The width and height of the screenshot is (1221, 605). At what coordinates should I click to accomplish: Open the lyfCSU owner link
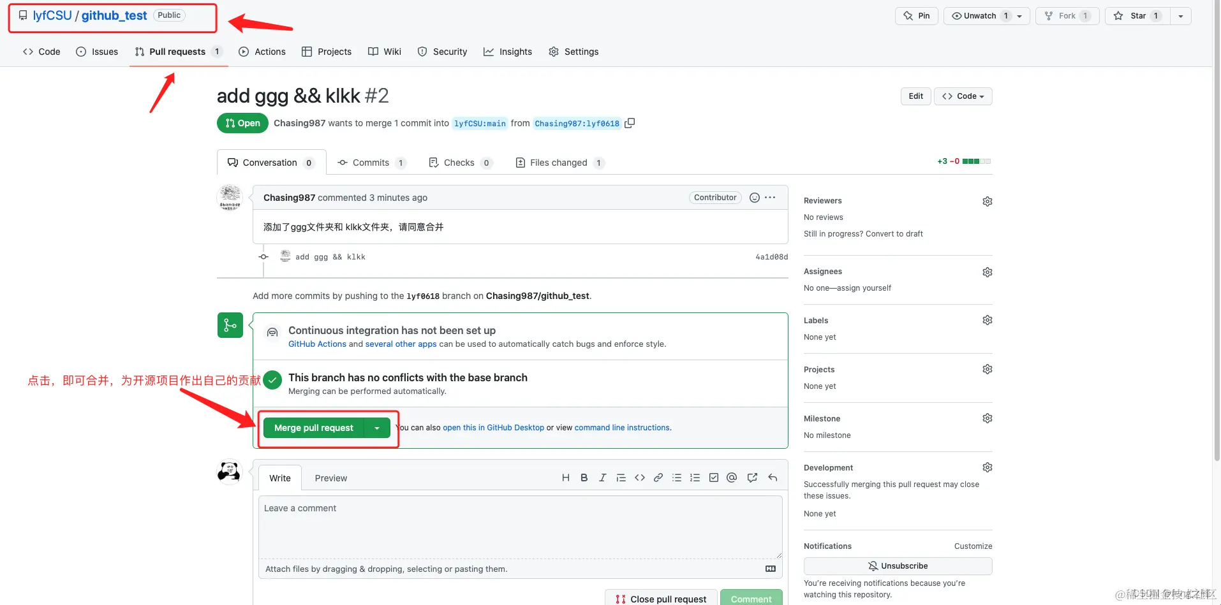[52, 15]
